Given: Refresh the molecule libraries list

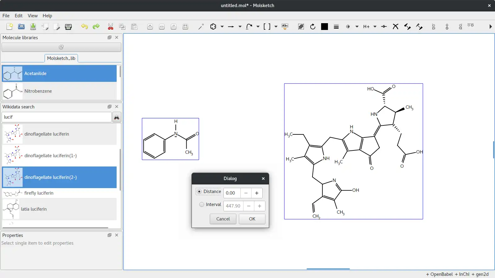Looking at the screenshot, I should click(61, 47).
